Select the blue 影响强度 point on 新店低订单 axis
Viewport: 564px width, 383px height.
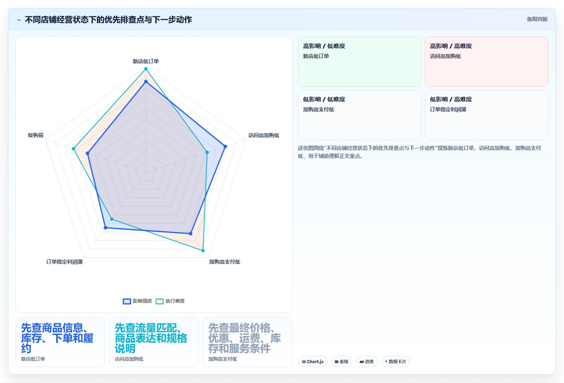pos(146,82)
